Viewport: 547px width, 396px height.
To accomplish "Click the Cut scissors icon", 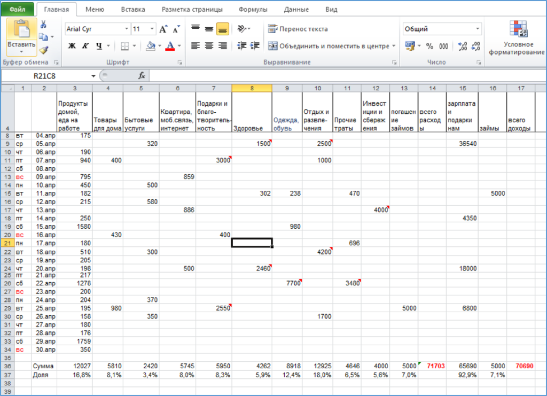I will pos(44,24).
